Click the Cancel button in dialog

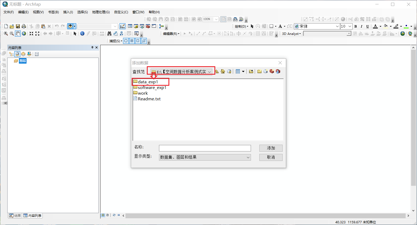pyautogui.click(x=271, y=157)
